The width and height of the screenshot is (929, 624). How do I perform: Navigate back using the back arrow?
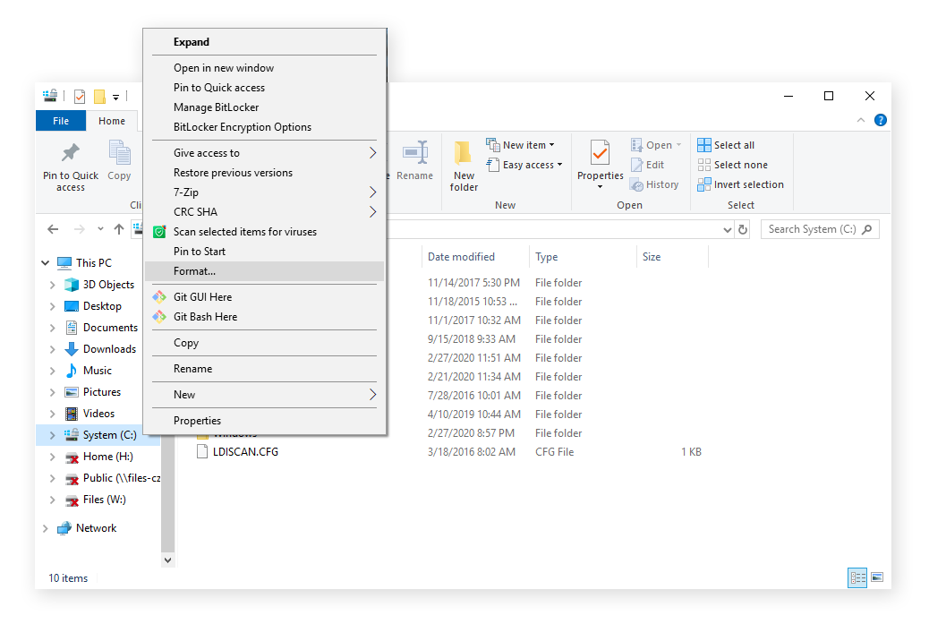pyautogui.click(x=53, y=228)
